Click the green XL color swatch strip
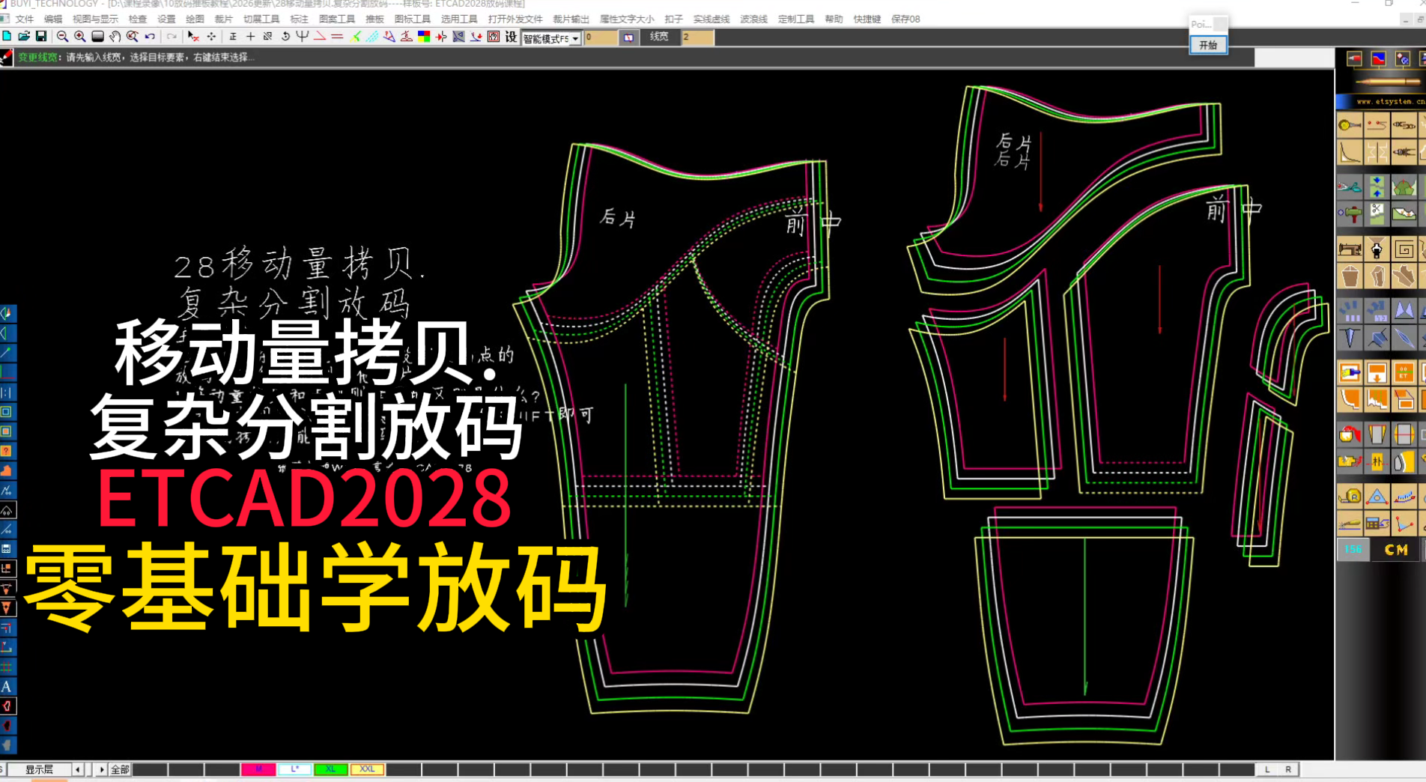This screenshot has width=1426, height=782. pos(330,769)
